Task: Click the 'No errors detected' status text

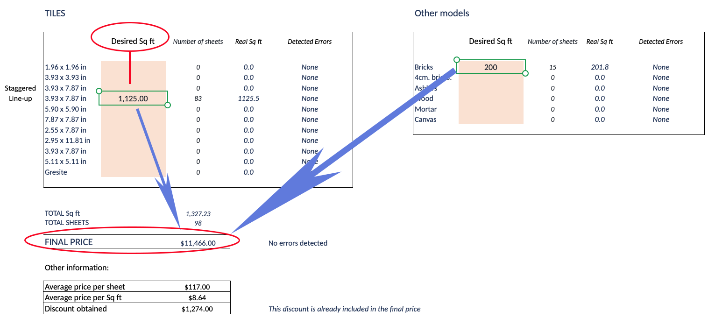Action: coord(297,243)
